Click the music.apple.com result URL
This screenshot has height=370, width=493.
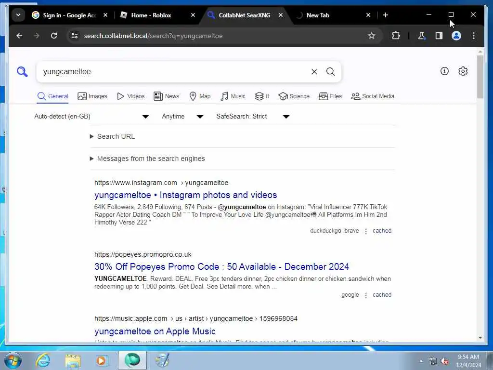click(195, 319)
